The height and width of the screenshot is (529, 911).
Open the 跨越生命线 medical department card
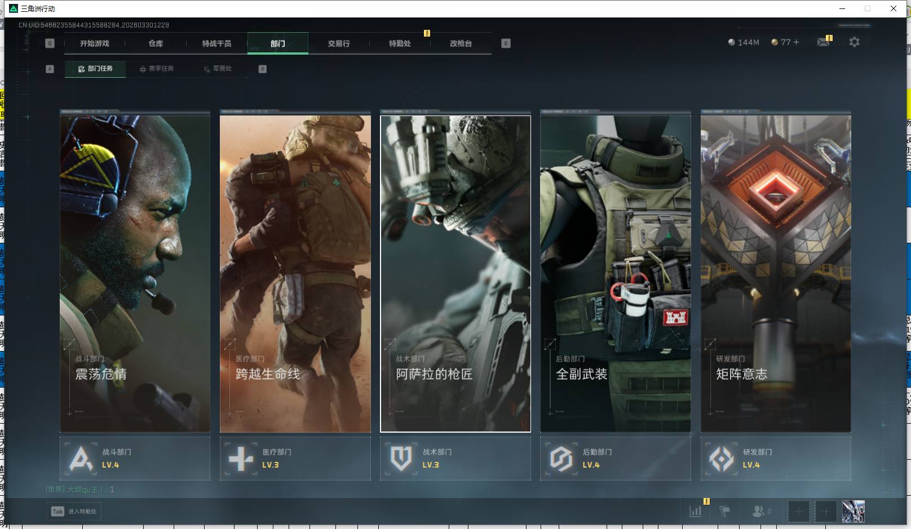(x=295, y=273)
